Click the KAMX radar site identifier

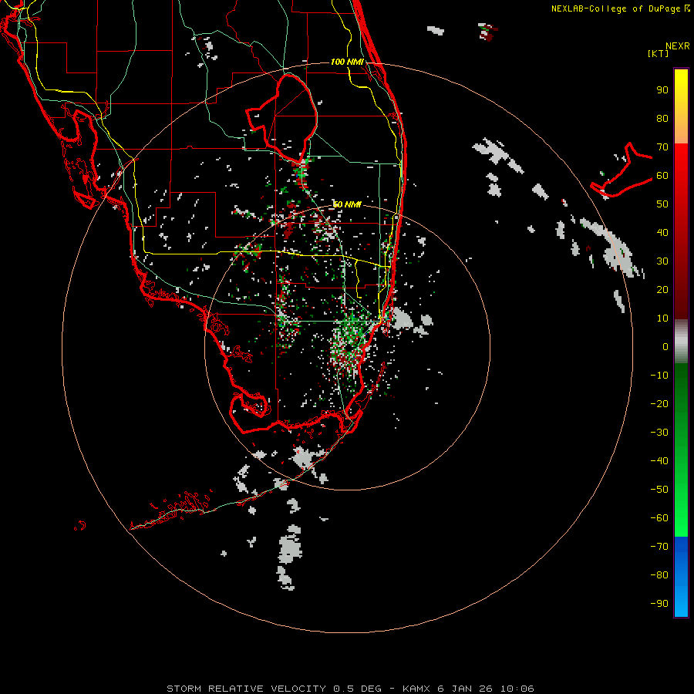tap(416, 689)
